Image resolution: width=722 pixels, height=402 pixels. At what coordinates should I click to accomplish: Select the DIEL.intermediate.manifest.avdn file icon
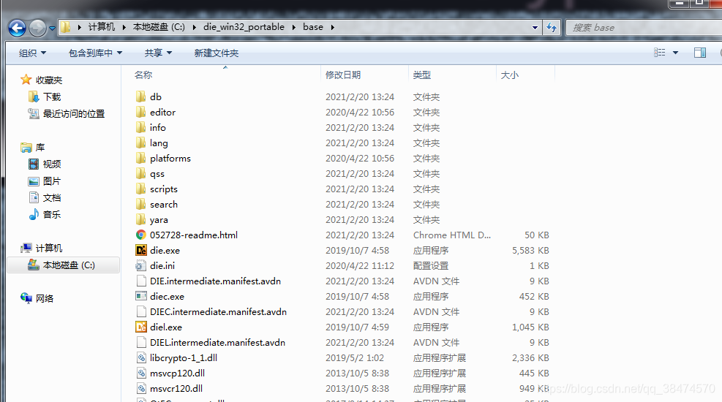click(141, 342)
